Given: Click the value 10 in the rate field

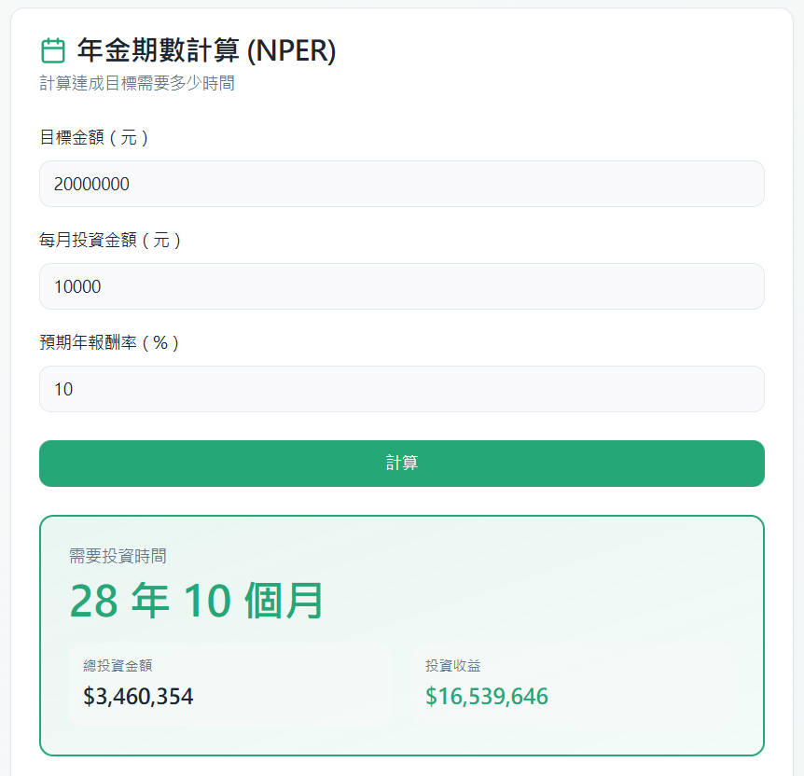Looking at the screenshot, I should (63, 389).
